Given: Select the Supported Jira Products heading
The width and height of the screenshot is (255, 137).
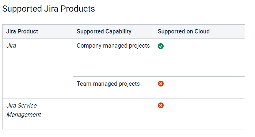Looking at the screenshot, I should pos(49,9).
